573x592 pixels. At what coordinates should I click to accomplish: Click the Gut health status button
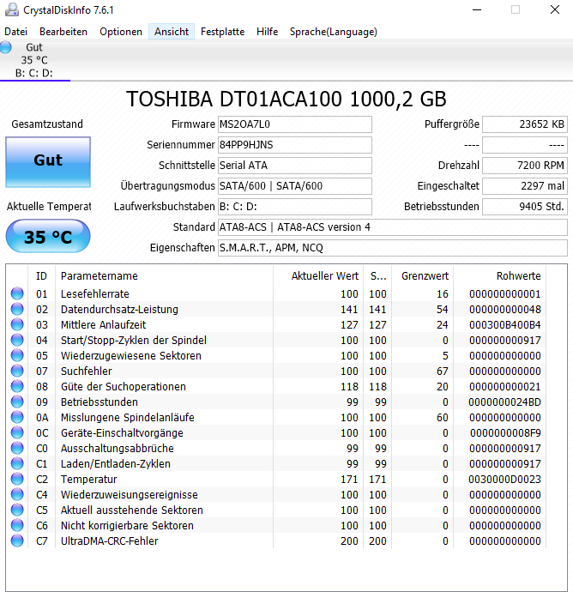(48, 162)
